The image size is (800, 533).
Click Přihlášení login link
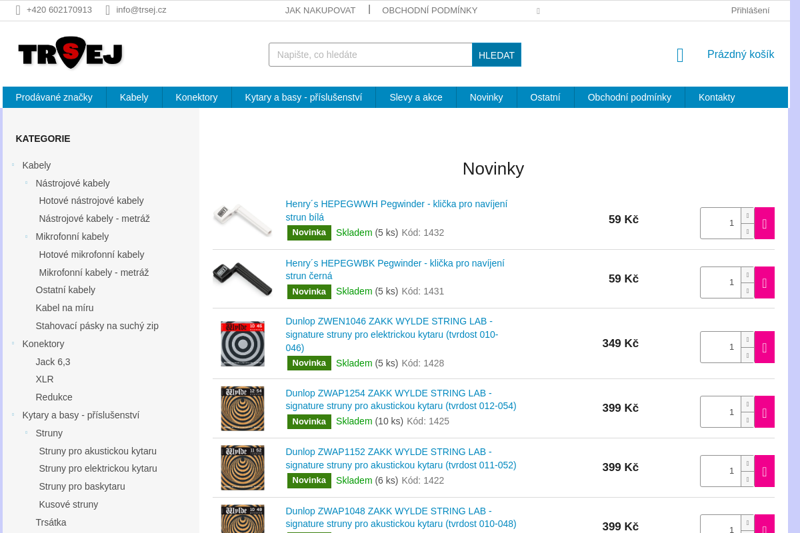750,10
